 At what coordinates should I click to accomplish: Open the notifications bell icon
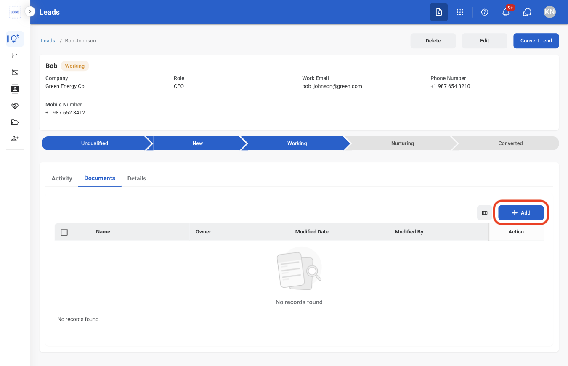(x=506, y=12)
